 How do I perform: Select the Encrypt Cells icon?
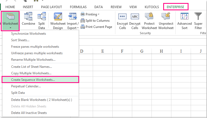(x=122, y=17)
